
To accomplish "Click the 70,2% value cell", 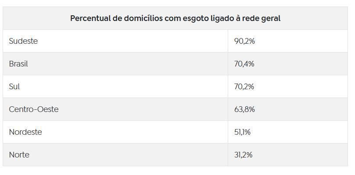I will pos(244,87).
